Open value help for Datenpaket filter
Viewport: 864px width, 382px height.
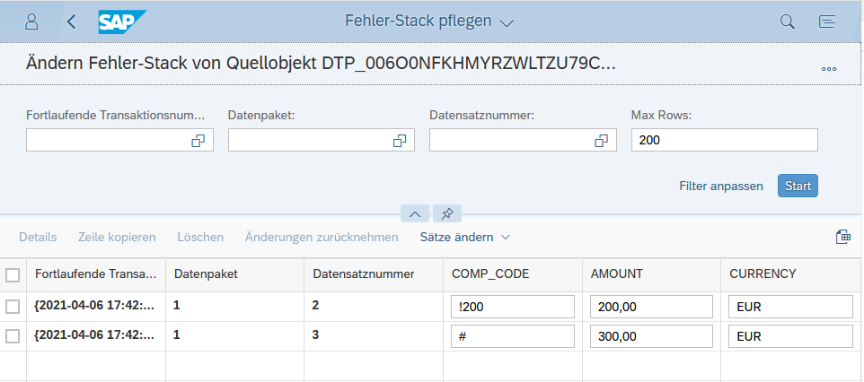pyautogui.click(x=400, y=141)
